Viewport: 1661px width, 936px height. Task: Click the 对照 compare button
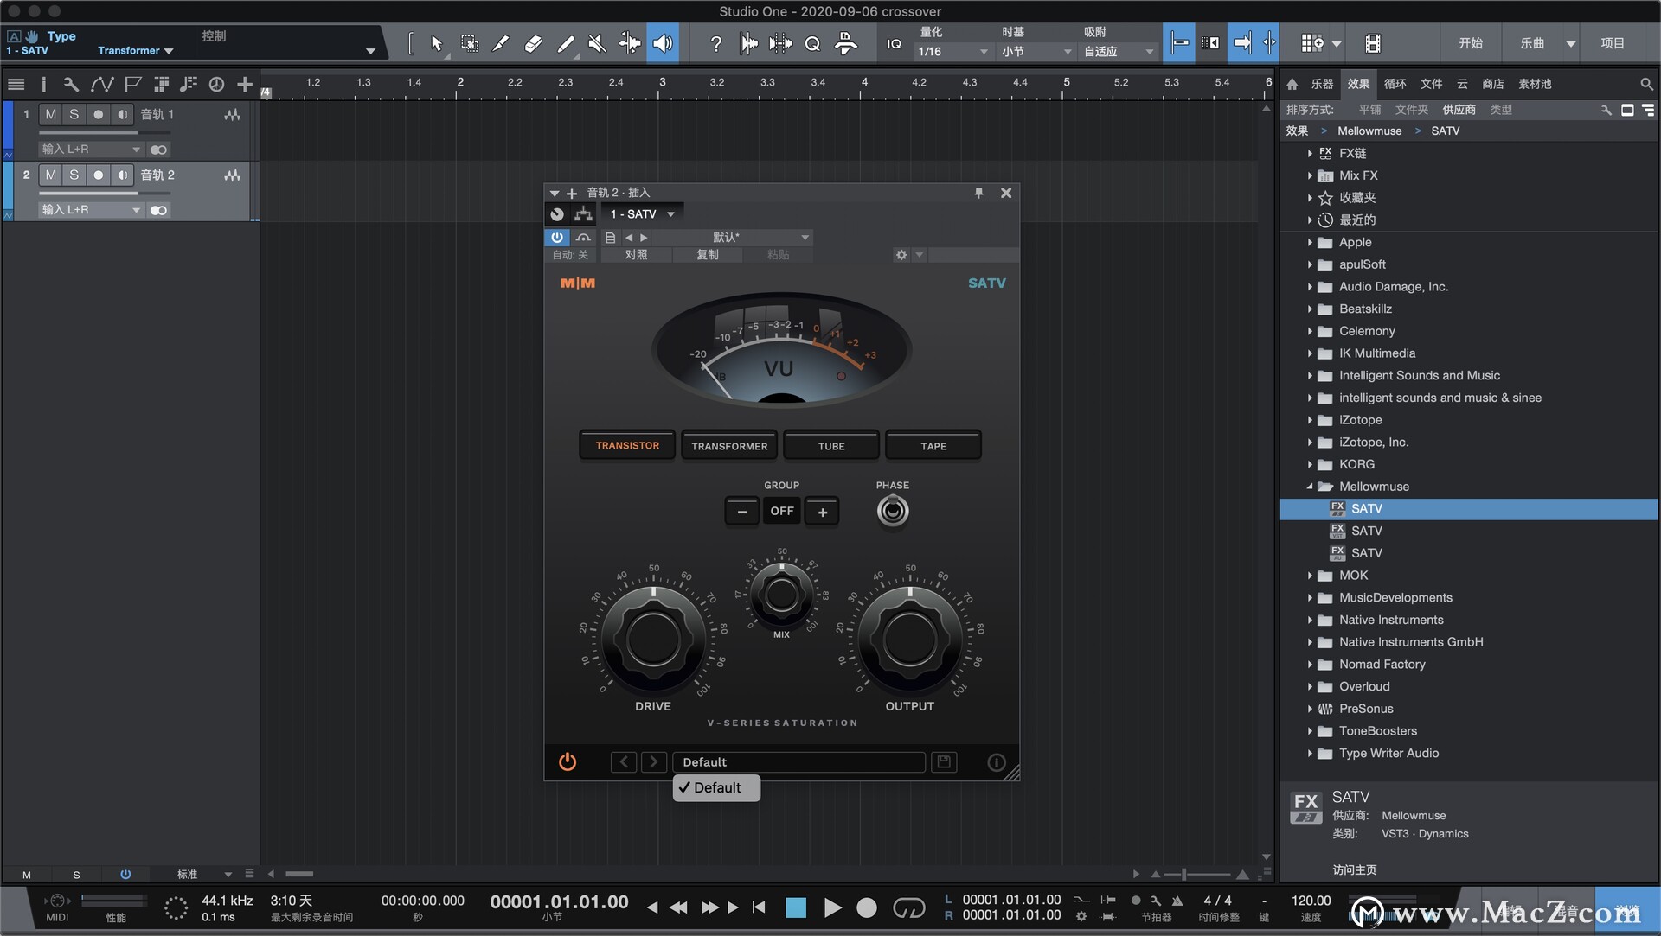click(636, 255)
